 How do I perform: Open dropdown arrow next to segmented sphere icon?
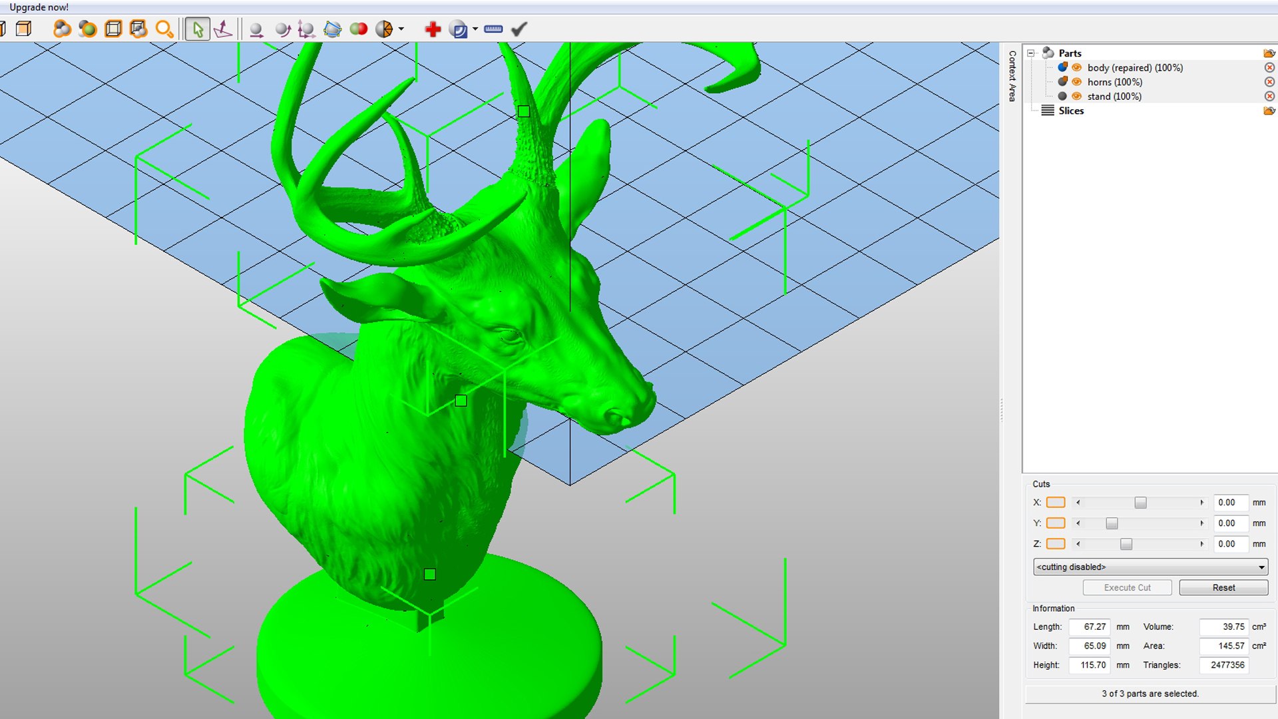[x=401, y=29]
